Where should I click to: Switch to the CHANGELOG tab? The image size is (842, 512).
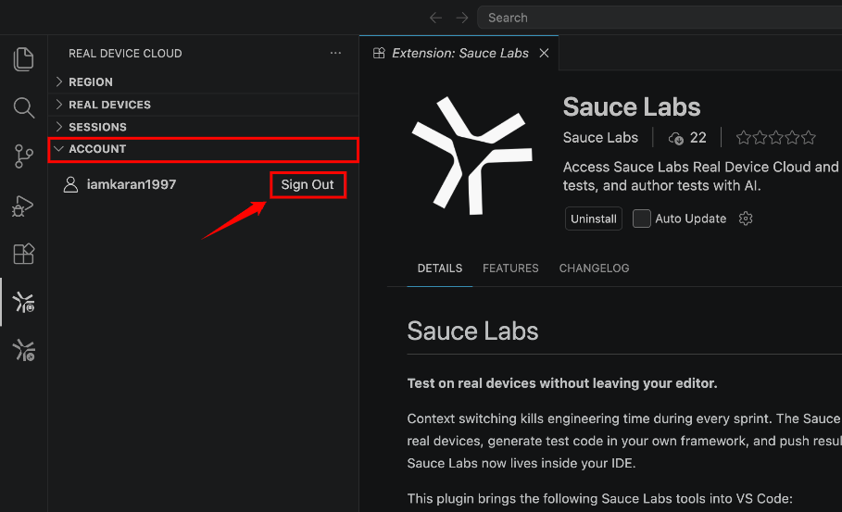(594, 268)
